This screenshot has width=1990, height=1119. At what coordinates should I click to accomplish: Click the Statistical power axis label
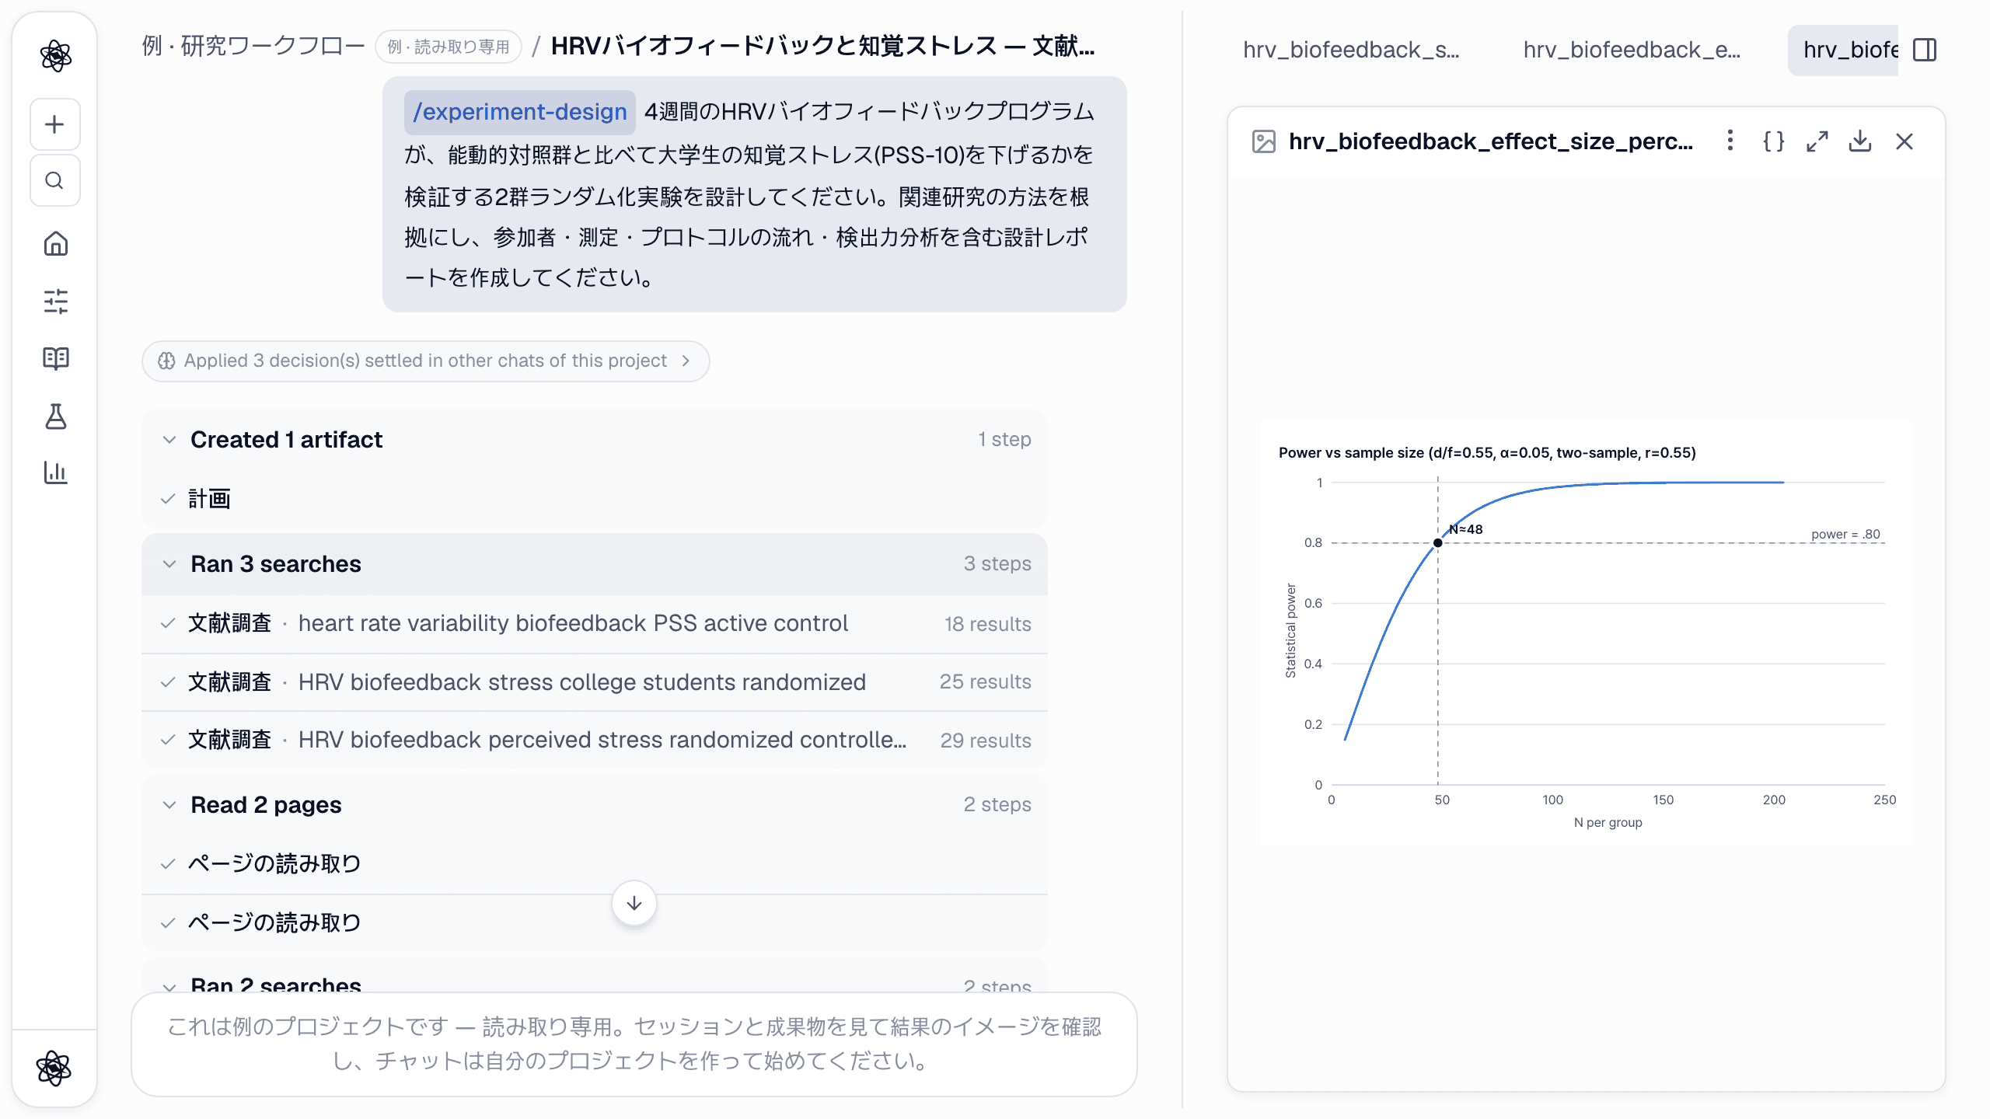tap(1291, 630)
